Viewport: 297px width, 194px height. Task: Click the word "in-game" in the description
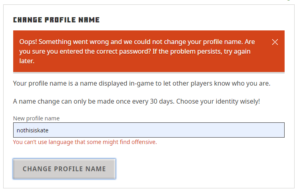(x=163, y=84)
